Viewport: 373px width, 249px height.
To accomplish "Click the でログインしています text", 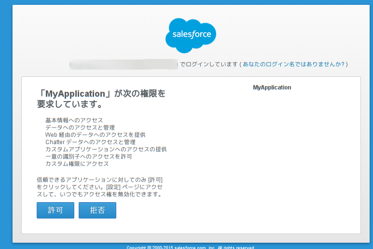I will point(208,64).
